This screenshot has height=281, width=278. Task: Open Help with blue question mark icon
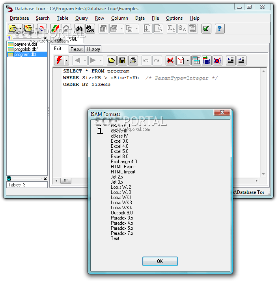[220, 28]
